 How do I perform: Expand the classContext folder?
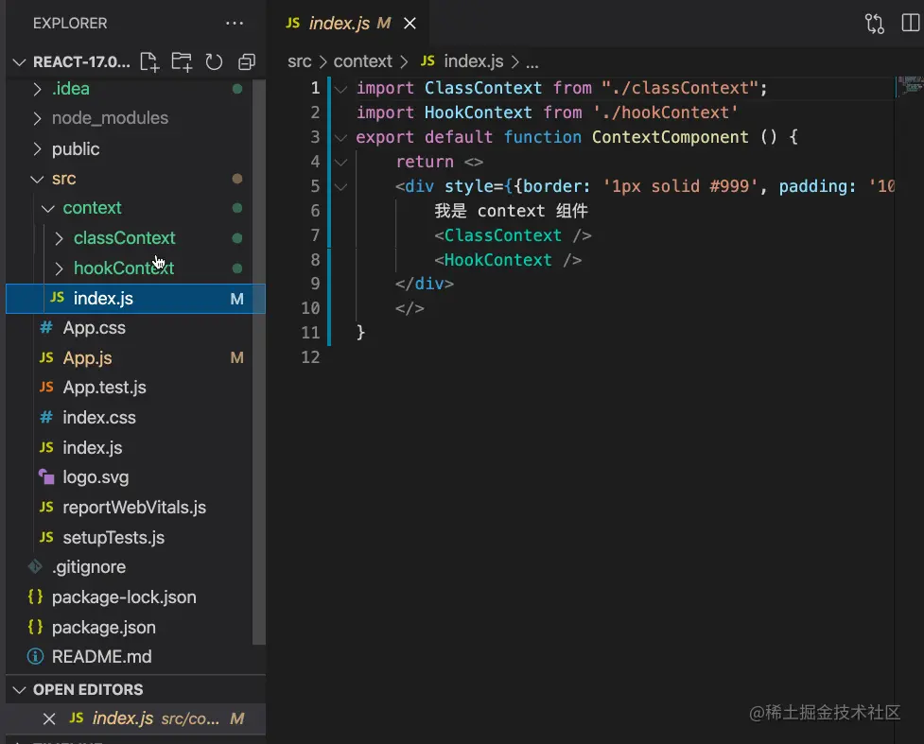coord(59,238)
